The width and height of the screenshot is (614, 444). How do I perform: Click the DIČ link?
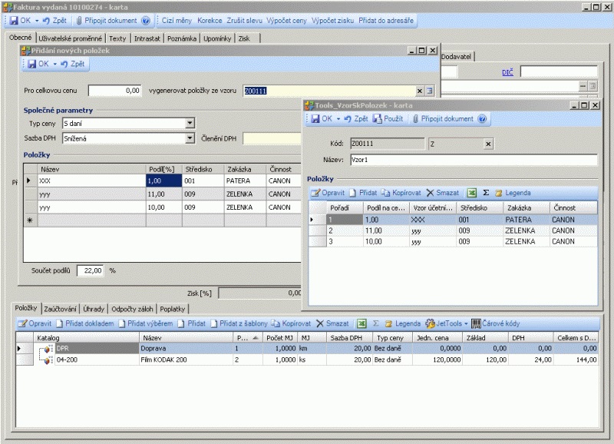tap(507, 72)
